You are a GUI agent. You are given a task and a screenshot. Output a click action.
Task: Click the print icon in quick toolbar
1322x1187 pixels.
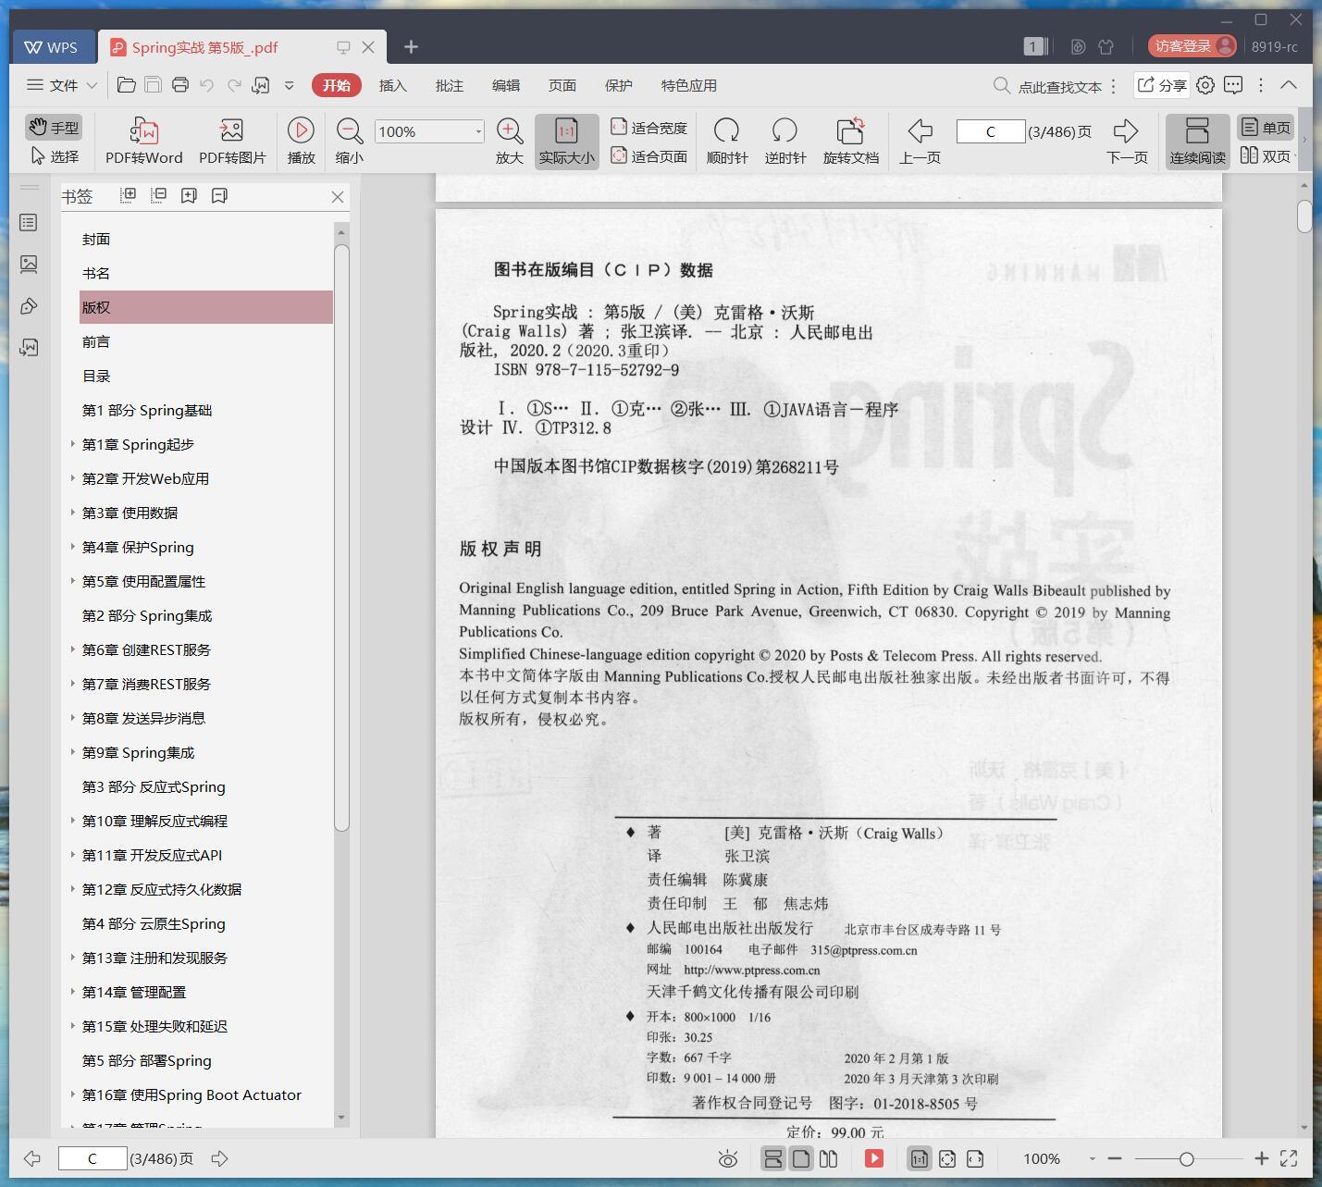click(x=180, y=85)
